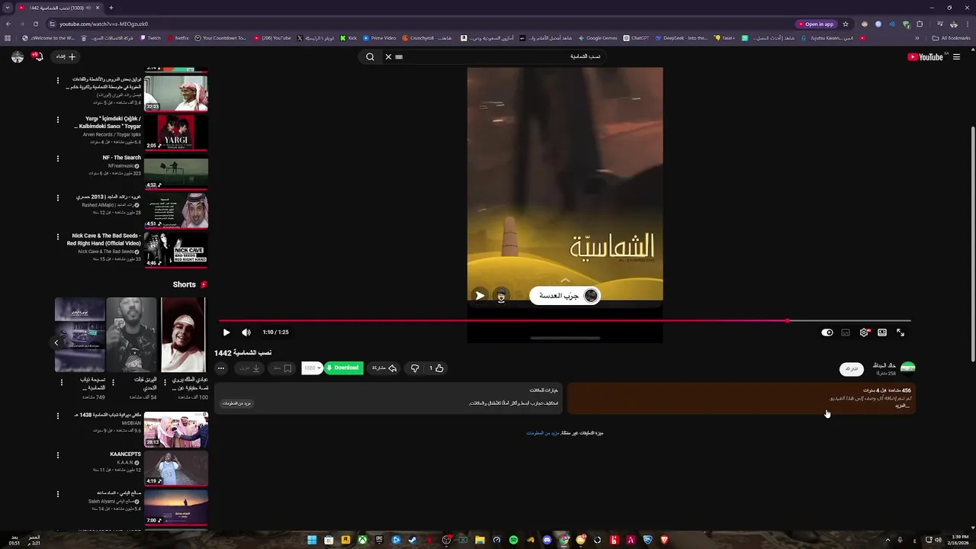Enter fullscreen mode
Image resolution: width=976 pixels, height=549 pixels.
tap(901, 332)
